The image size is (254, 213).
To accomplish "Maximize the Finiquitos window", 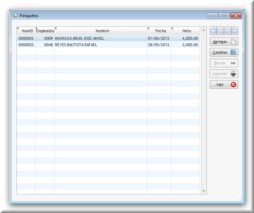I will (x=224, y=16).
